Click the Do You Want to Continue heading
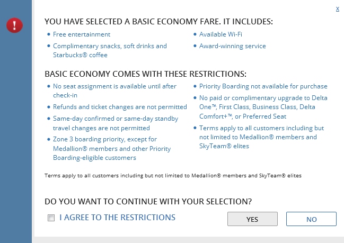The image size is (344, 243). [148, 202]
